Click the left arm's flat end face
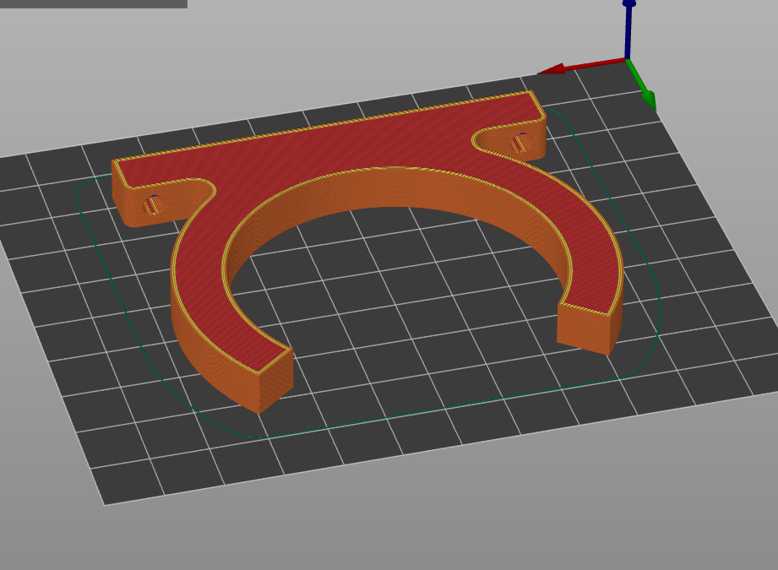This screenshot has width=778, height=570. click(277, 380)
